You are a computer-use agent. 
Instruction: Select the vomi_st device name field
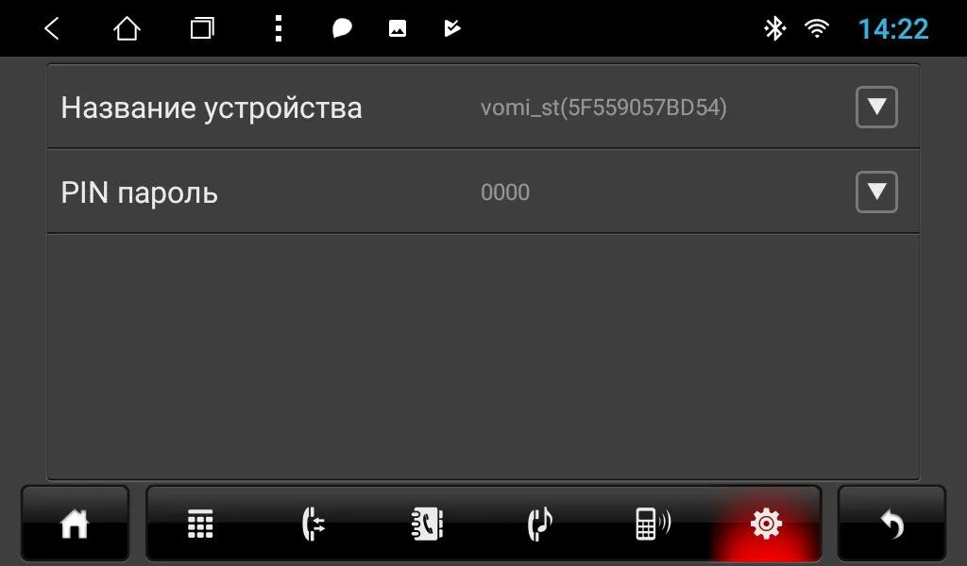(603, 108)
